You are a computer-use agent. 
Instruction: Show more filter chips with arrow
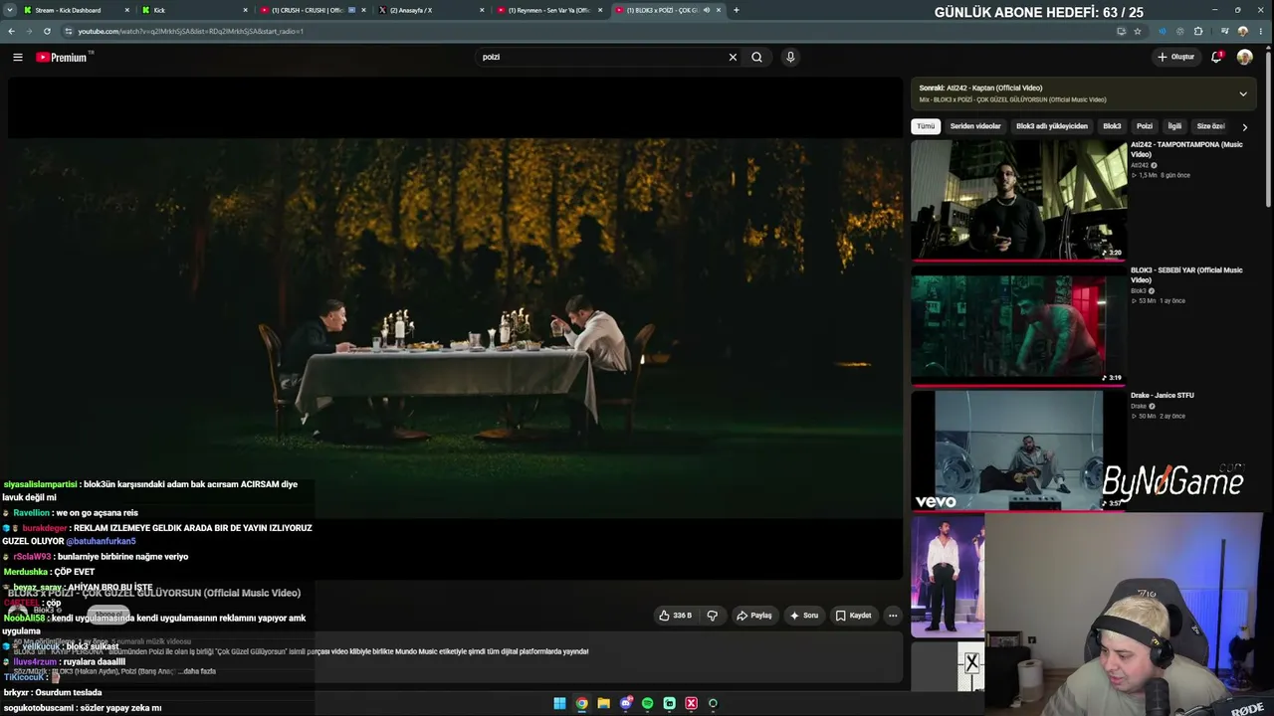(x=1244, y=127)
